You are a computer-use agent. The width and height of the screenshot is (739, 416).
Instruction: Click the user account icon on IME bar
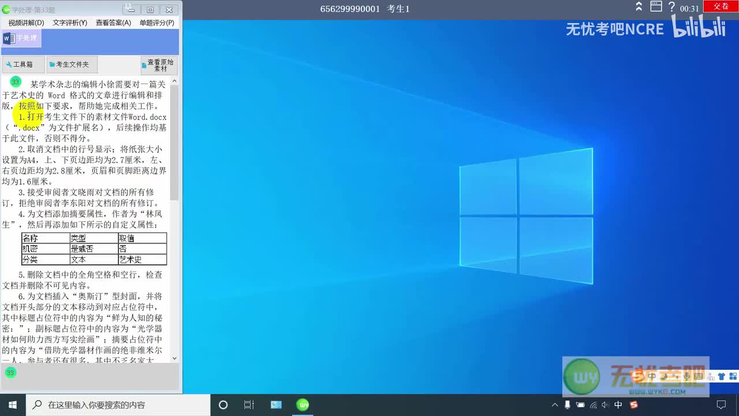click(710, 377)
